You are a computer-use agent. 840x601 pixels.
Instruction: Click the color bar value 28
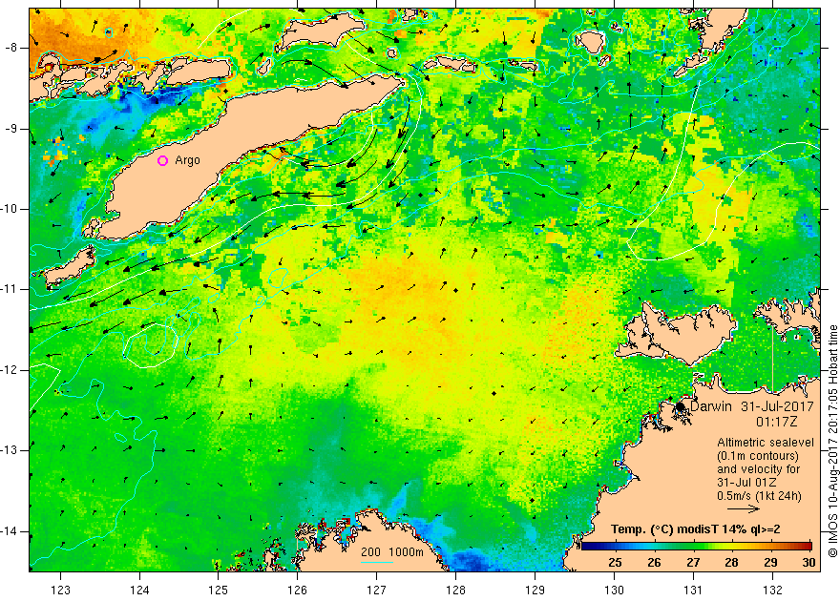click(x=732, y=562)
